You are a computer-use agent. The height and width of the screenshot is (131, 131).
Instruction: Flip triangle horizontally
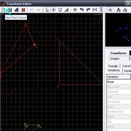coord(95,10)
